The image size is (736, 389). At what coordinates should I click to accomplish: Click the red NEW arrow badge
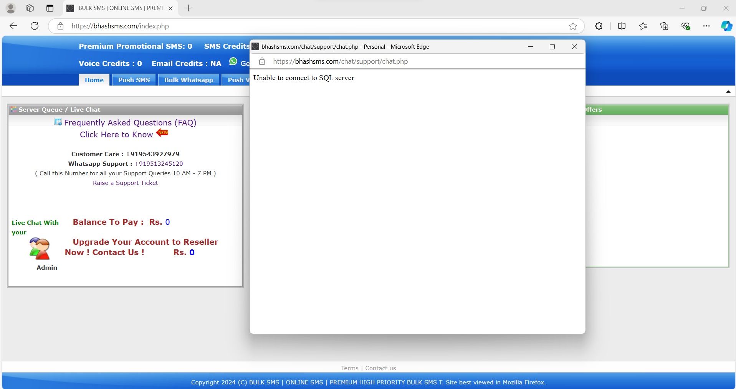[162, 133]
